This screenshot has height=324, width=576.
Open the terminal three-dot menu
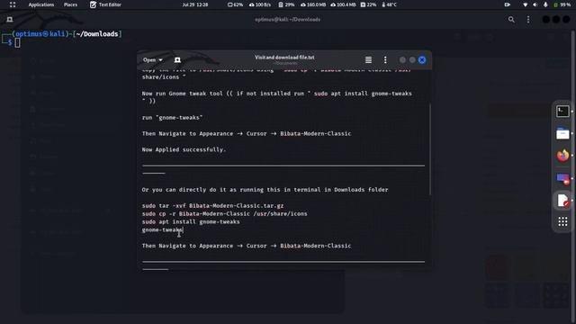528,20
